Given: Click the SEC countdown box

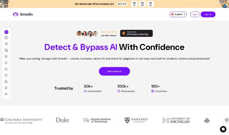Looking at the screenshot, I should pyautogui.click(x=151, y=4).
